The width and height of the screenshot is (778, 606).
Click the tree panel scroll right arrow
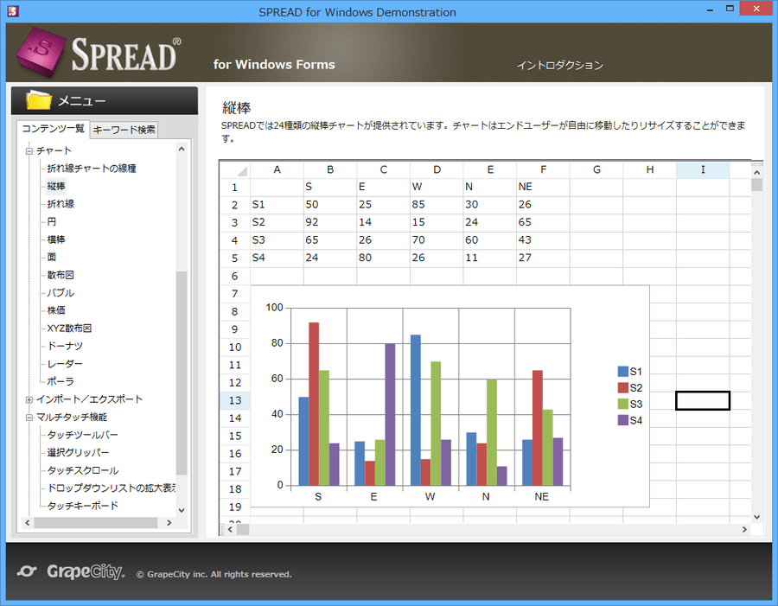pyautogui.click(x=169, y=523)
